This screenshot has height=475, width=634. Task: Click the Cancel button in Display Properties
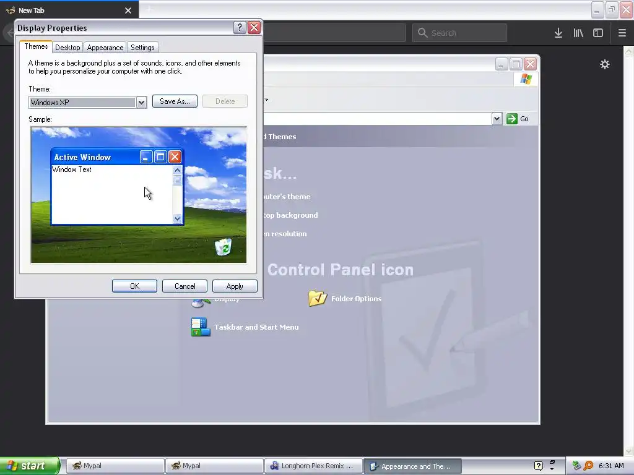(x=185, y=286)
